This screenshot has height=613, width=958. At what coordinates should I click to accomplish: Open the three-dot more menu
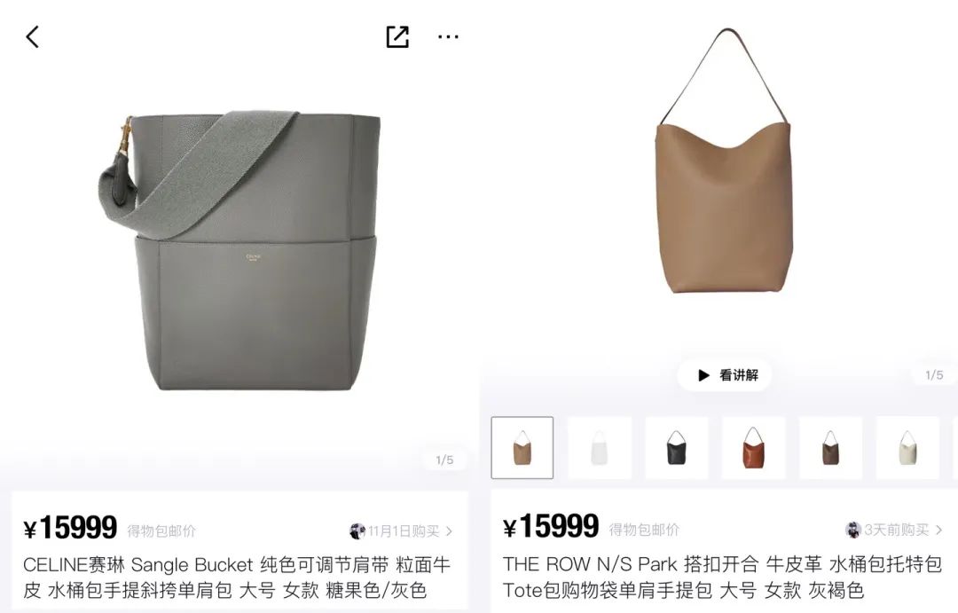[x=448, y=37]
